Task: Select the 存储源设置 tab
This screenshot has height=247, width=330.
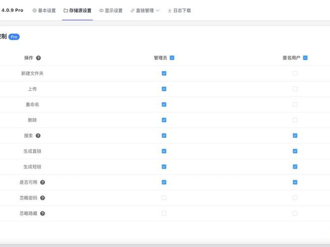Action: click(x=78, y=11)
